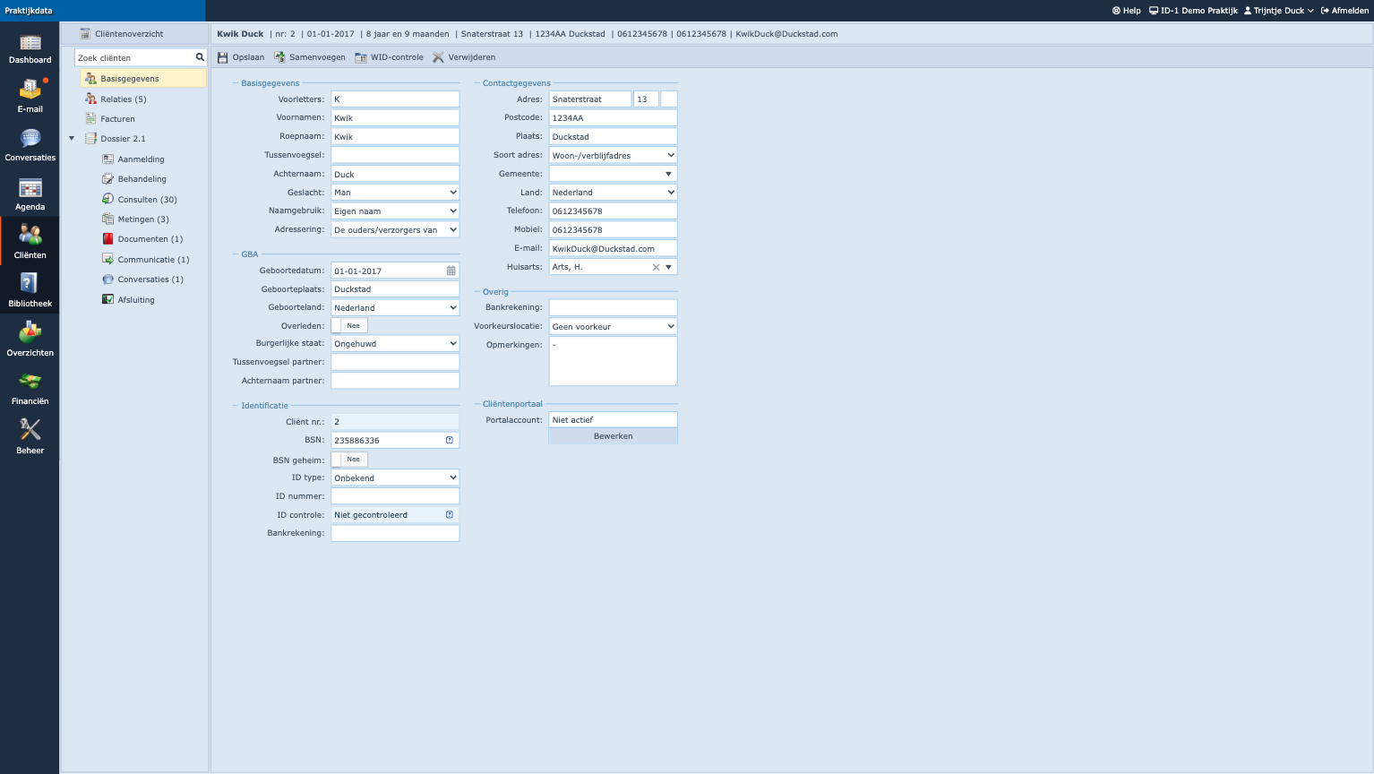This screenshot has height=774, width=1374.
Task: Select Consulten (30) in the dossier tree
Action: (x=147, y=200)
